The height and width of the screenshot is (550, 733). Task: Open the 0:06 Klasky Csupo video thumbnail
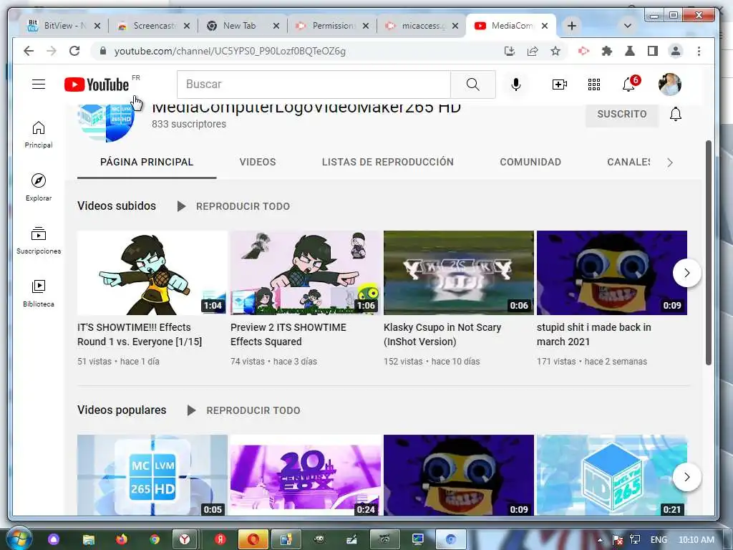(x=459, y=273)
